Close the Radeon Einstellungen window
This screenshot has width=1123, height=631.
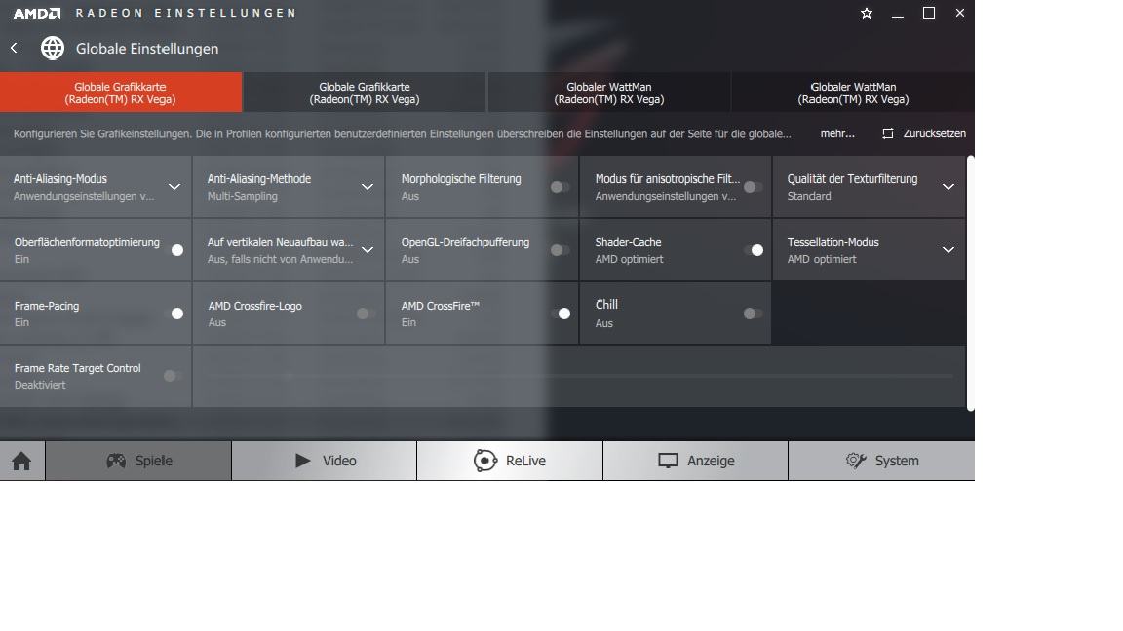959,13
